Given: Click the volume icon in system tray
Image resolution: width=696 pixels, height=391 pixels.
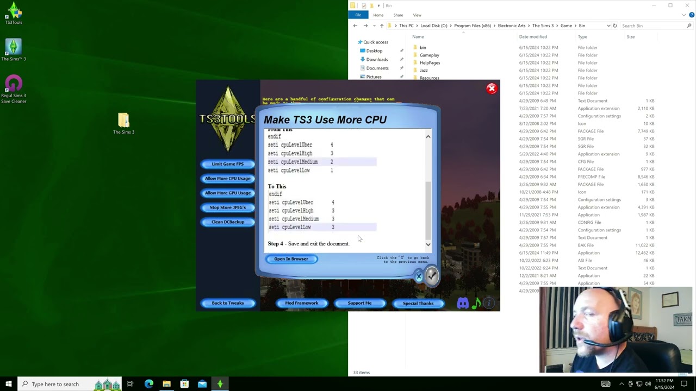Looking at the screenshot, I should point(648,384).
